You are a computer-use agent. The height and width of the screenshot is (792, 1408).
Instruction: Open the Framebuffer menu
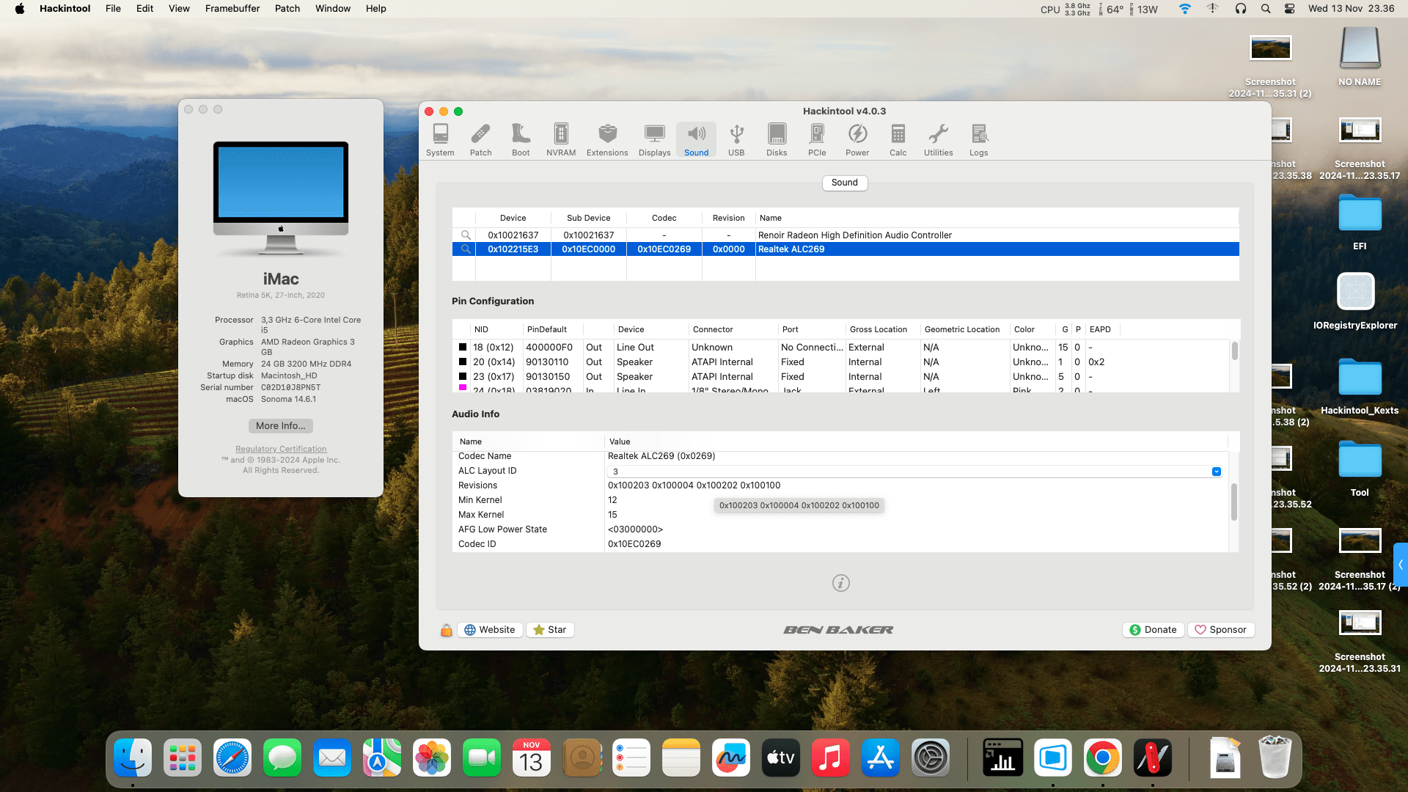tap(232, 8)
